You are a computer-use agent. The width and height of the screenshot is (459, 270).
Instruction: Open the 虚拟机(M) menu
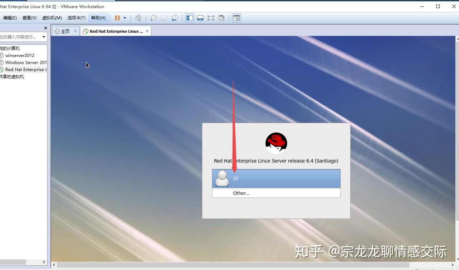click(52, 18)
